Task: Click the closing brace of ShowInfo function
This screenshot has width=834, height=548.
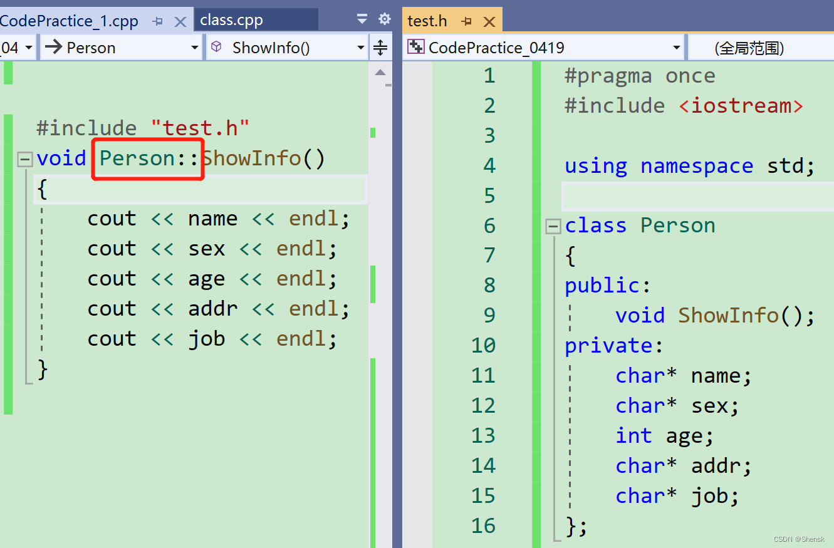Action: tap(42, 370)
